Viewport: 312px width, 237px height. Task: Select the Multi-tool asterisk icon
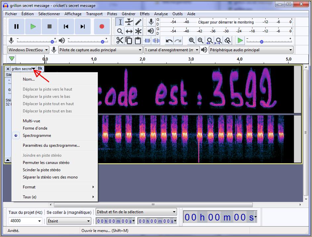(138, 31)
